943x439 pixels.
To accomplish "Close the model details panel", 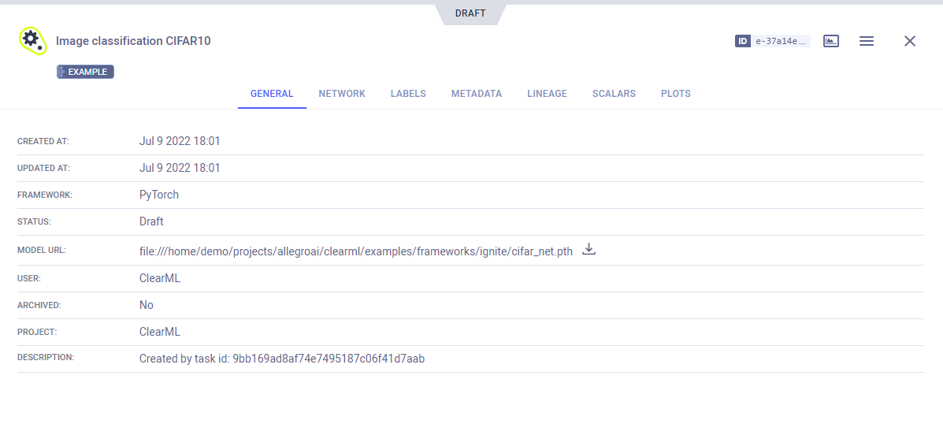I will pyautogui.click(x=909, y=41).
